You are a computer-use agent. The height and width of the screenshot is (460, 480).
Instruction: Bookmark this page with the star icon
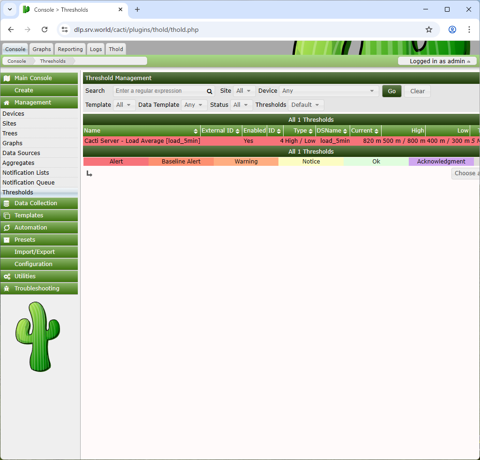coord(428,30)
